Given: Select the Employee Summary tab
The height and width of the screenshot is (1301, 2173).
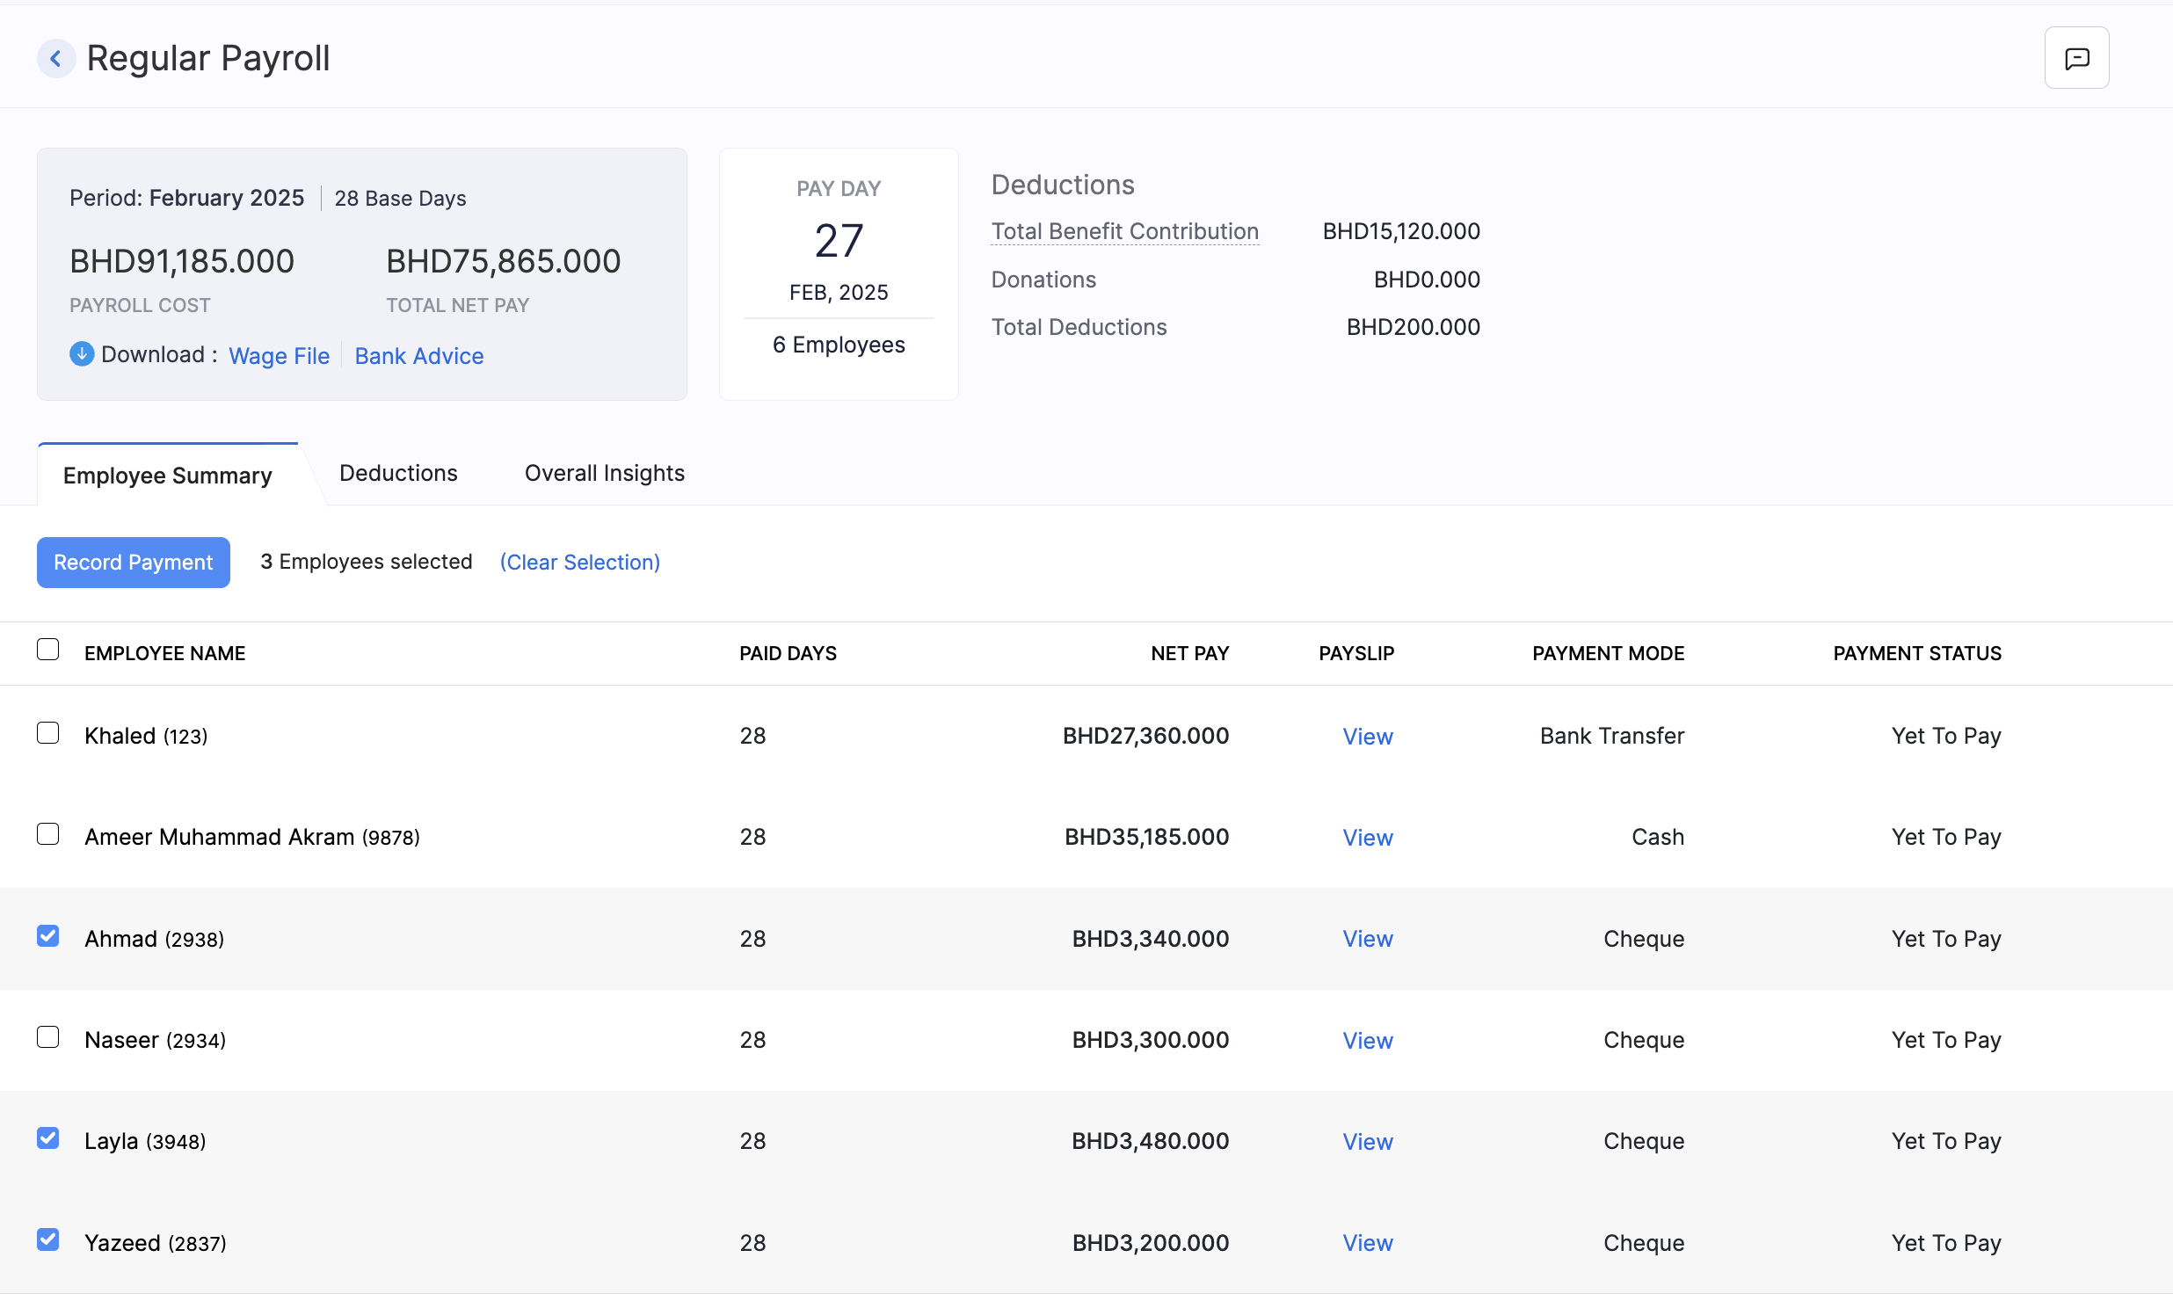Looking at the screenshot, I should pos(168,476).
